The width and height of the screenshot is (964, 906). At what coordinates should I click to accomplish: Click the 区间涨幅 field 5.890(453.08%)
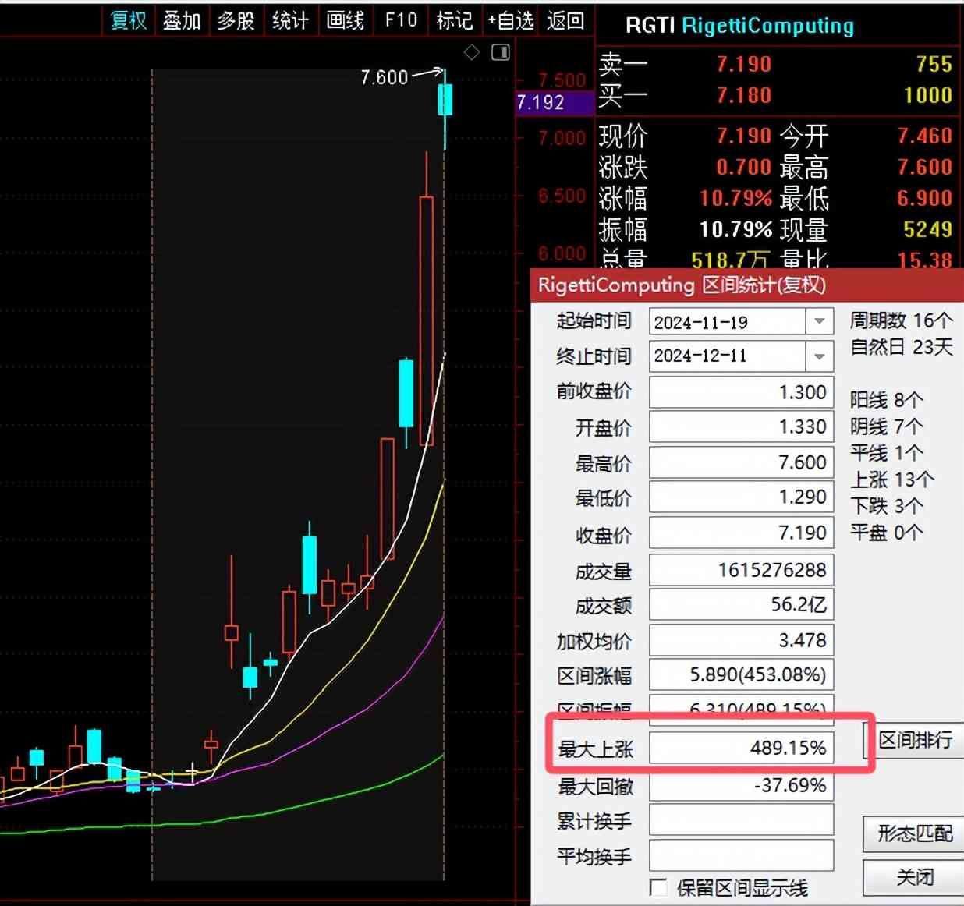coord(741,675)
